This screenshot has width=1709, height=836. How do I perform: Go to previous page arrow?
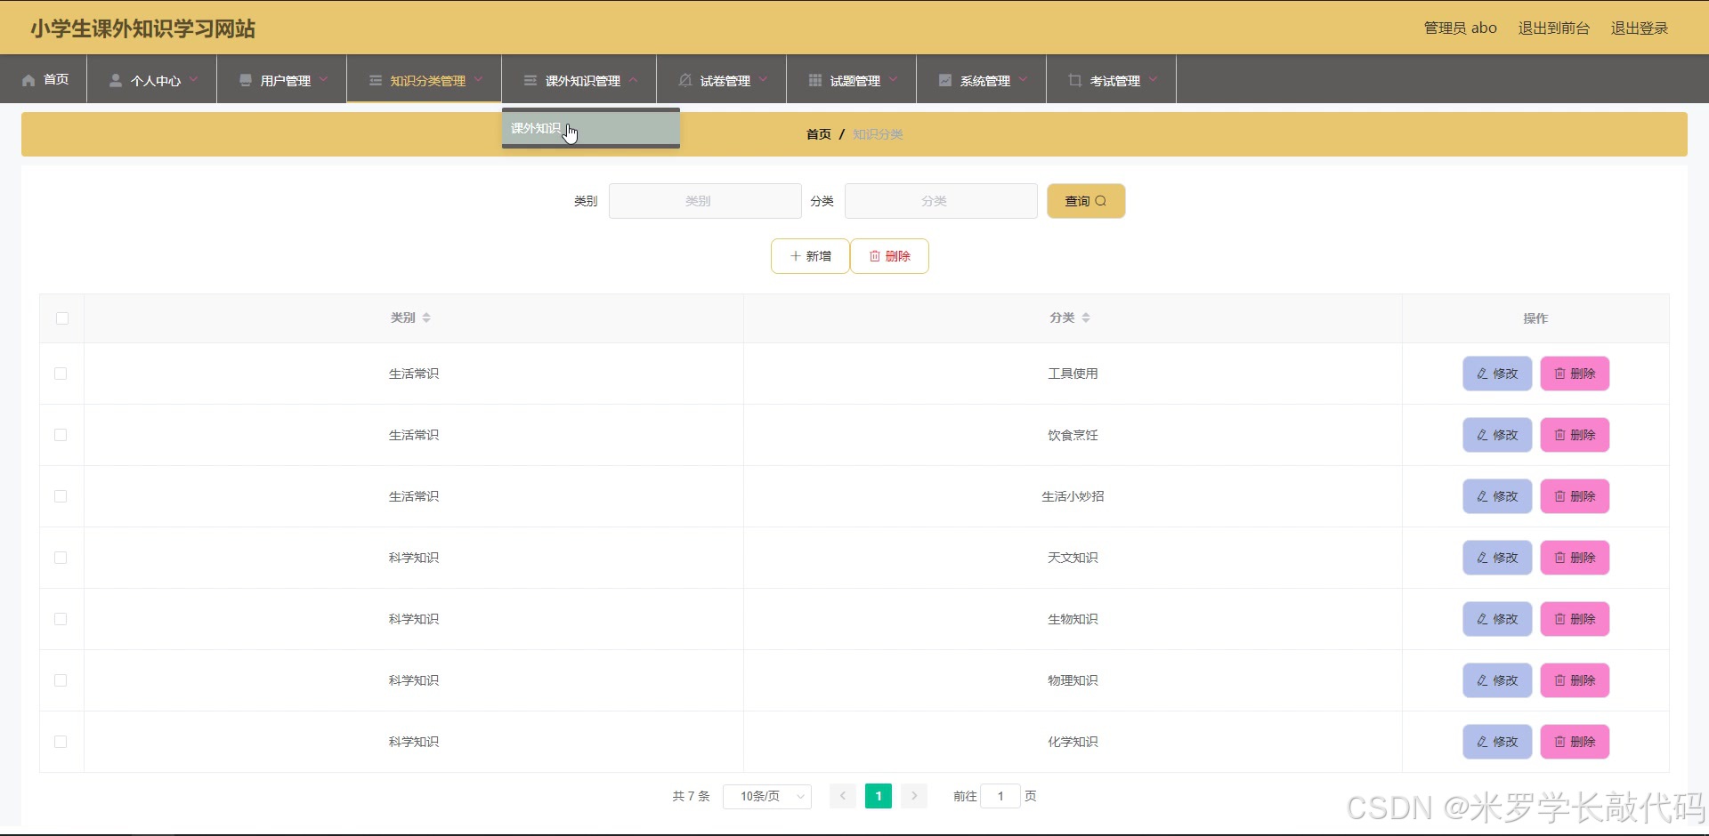[x=843, y=796]
